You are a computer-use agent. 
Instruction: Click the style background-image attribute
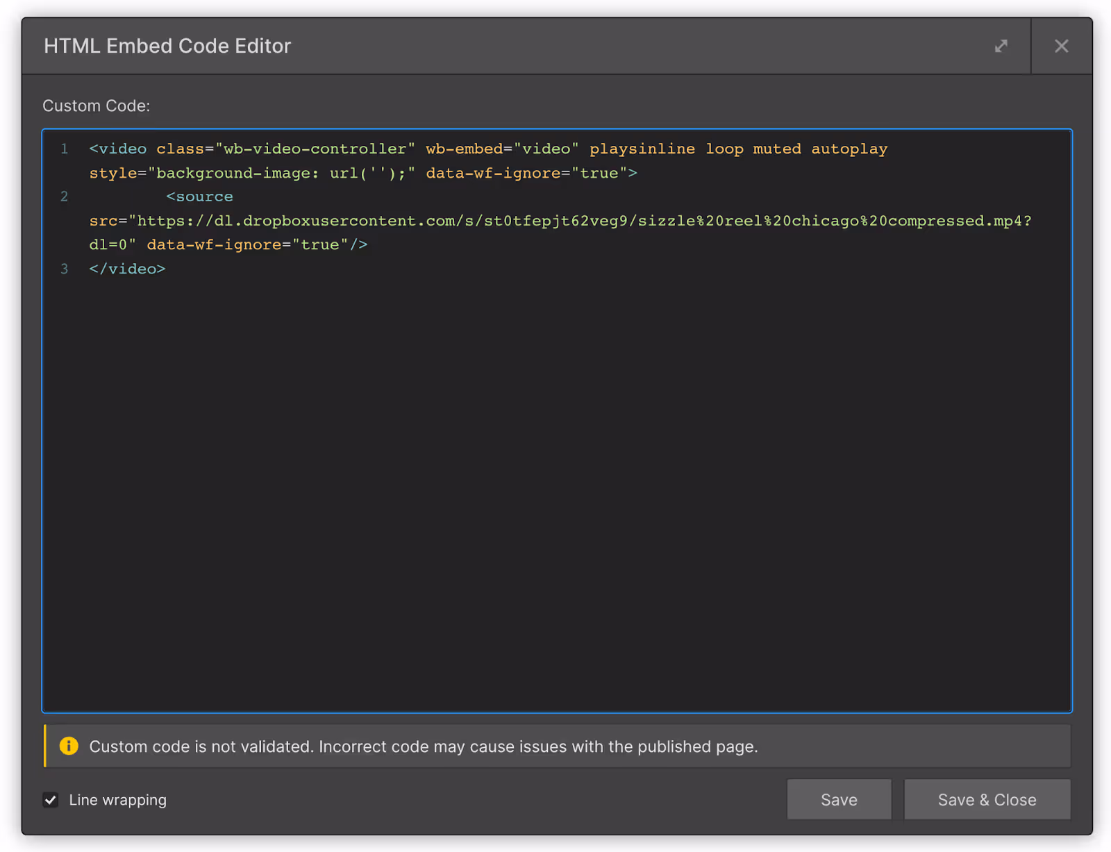pyautogui.click(x=252, y=173)
